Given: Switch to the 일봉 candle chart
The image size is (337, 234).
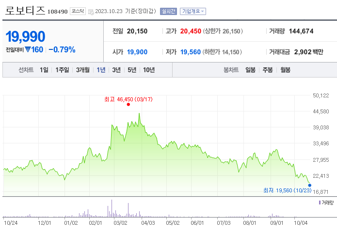Looking at the screenshot, I should coord(250,70).
